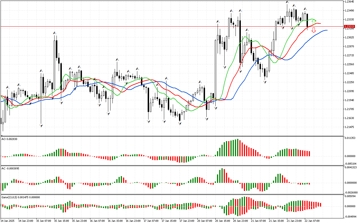Click the Gator scale minimum -0.004994

[350, 216]
